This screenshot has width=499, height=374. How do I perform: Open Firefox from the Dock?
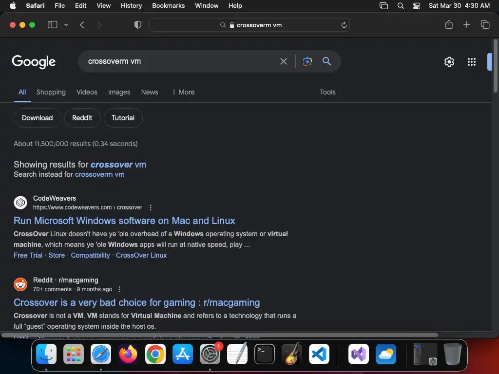(x=128, y=354)
